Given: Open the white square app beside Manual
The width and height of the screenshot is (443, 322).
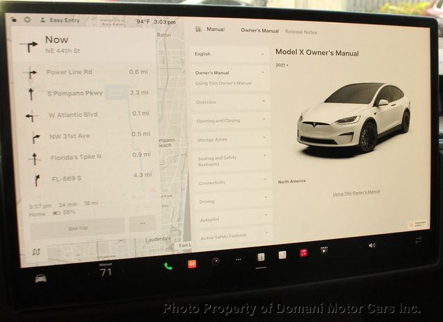Looking at the screenshot, I should coord(282,255).
